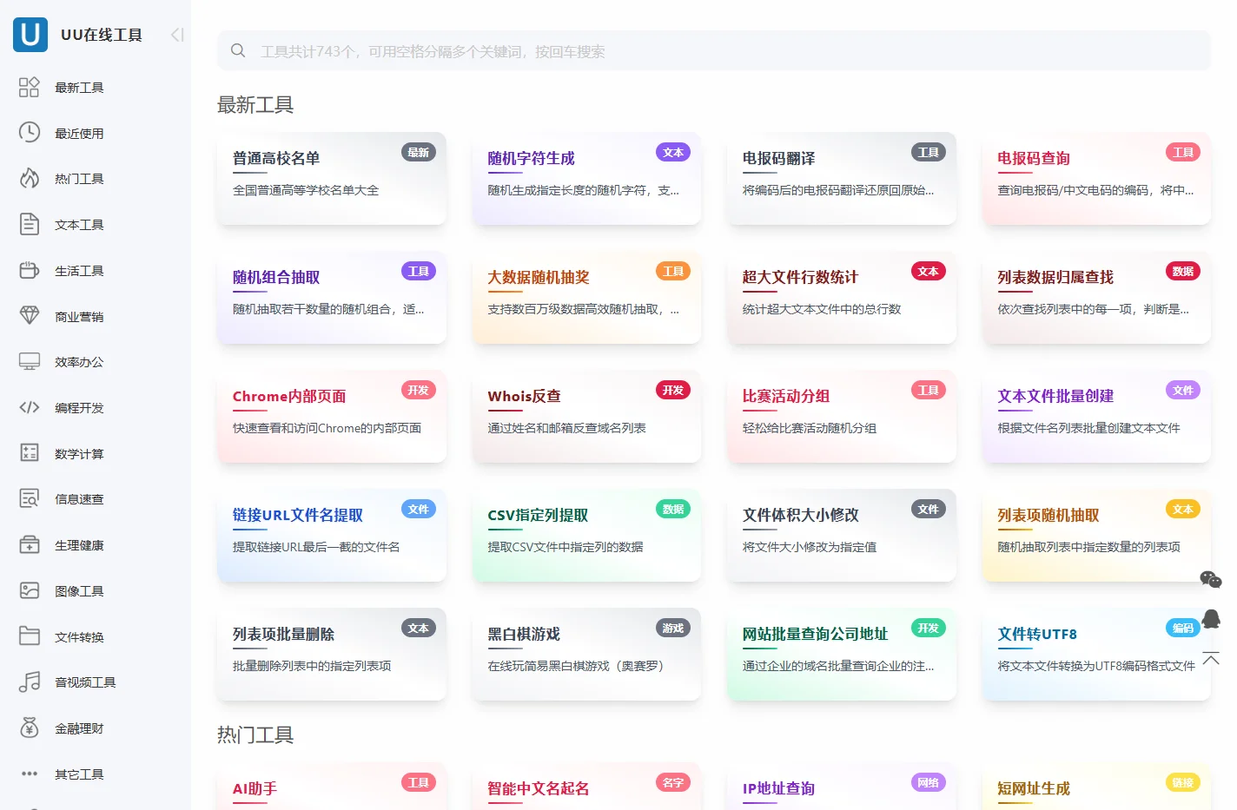The image size is (1237, 810).
Task: Open the 列表项批量删除 tool
Action: (x=332, y=654)
